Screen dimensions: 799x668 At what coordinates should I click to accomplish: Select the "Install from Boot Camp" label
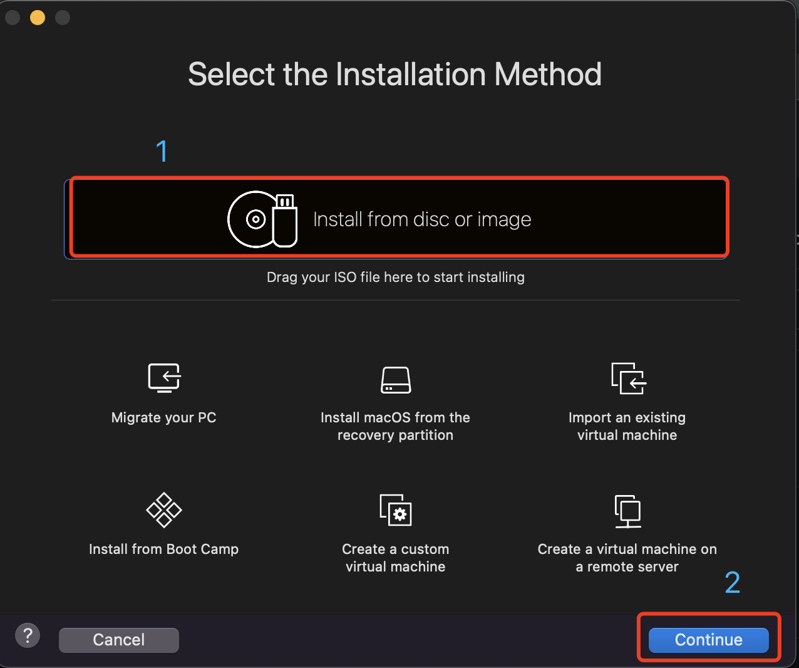coord(164,549)
